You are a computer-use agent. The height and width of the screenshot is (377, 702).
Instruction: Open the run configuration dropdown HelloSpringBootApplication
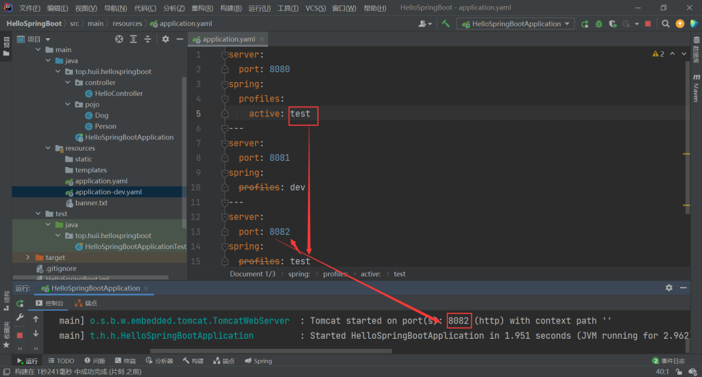pyautogui.click(x=516, y=23)
